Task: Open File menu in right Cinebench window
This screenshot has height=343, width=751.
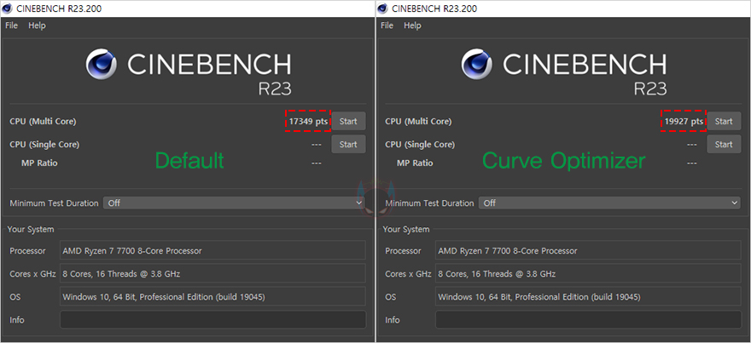Action: (x=387, y=26)
